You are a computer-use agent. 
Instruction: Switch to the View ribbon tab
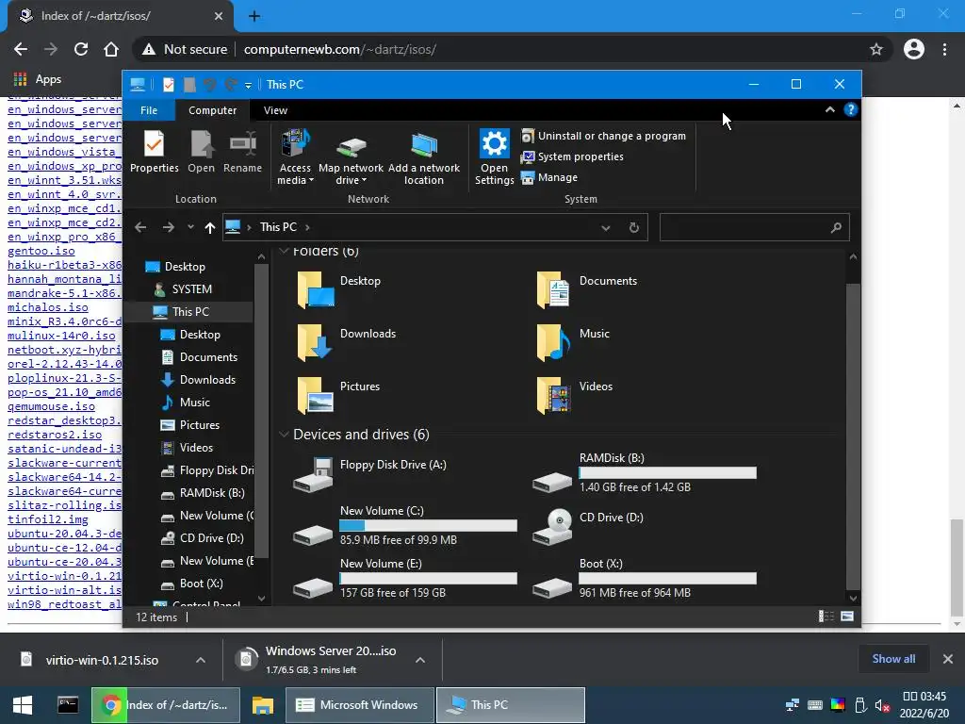[275, 110]
